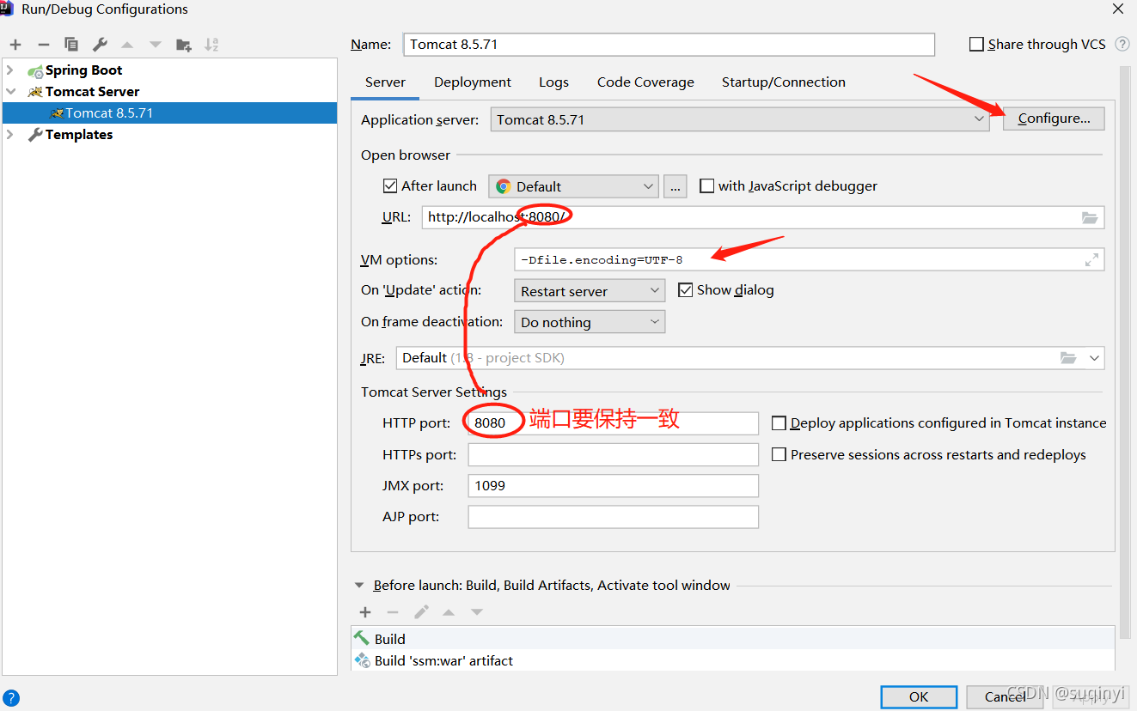Switch to Deployment tab
Image resolution: width=1137 pixels, height=711 pixels.
tap(473, 82)
